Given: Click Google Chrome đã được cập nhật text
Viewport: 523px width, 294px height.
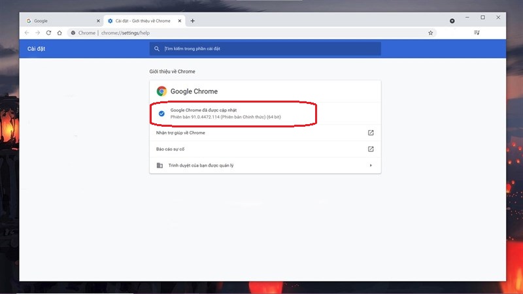Looking at the screenshot, I should tap(203, 110).
